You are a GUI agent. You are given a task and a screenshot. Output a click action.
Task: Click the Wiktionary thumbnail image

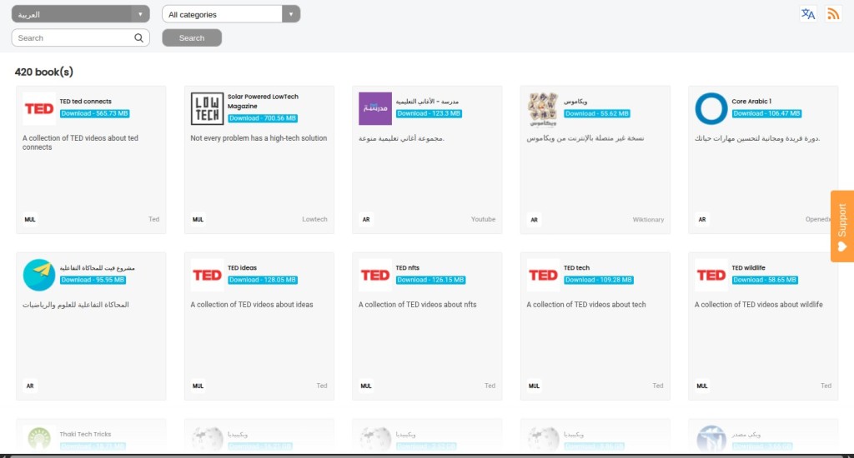[x=543, y=108]
